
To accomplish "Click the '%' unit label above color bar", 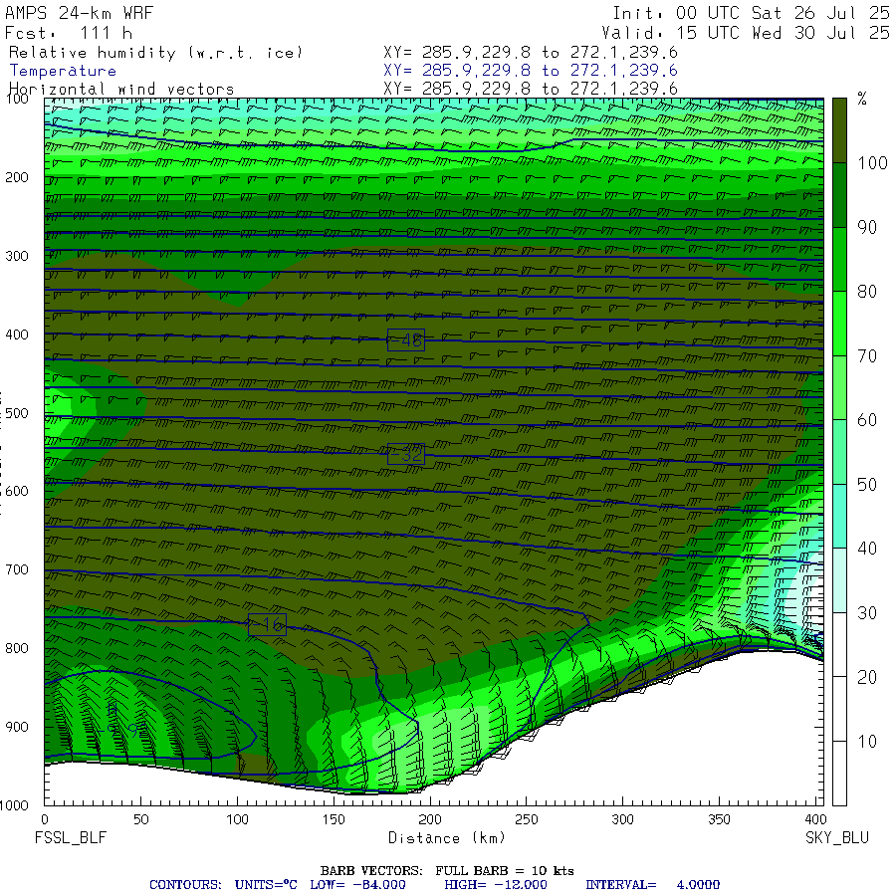I will pyautogui.click(x=862, y=99).
